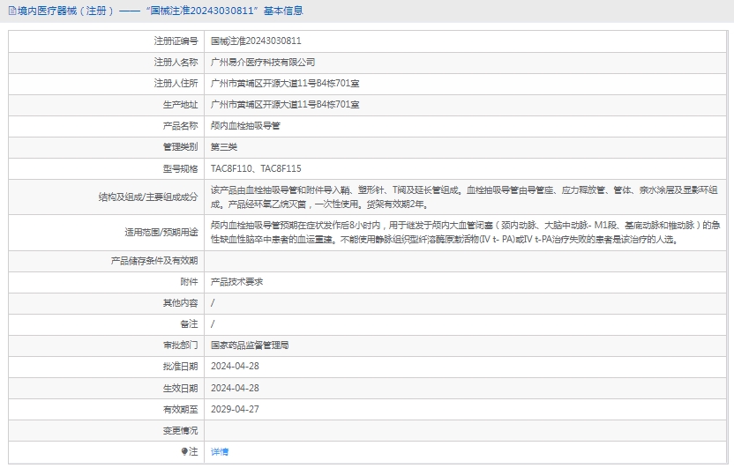Click the 生效日期 value 2024-04-28
The width and height of the screenshot is (734, 468).
(235, 388)
